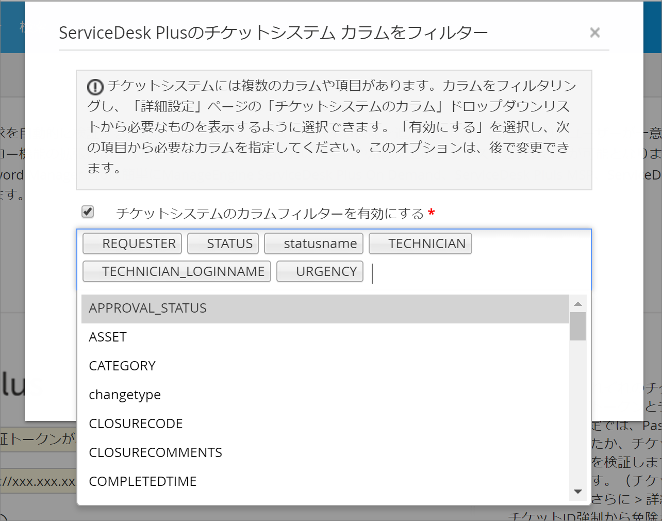Click the URGENCY selected tag

coord(320,272)
